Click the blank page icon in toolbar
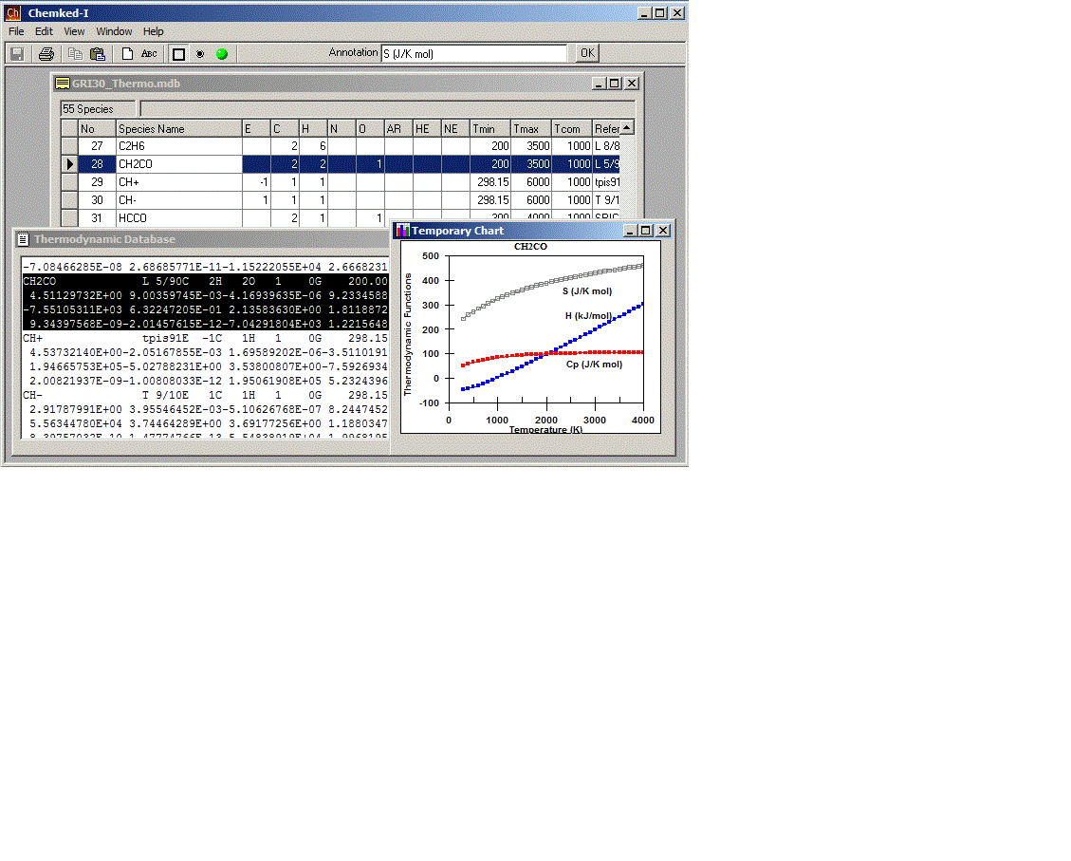This screenshot has width=1071, height=861. click(x=126, y=54)
